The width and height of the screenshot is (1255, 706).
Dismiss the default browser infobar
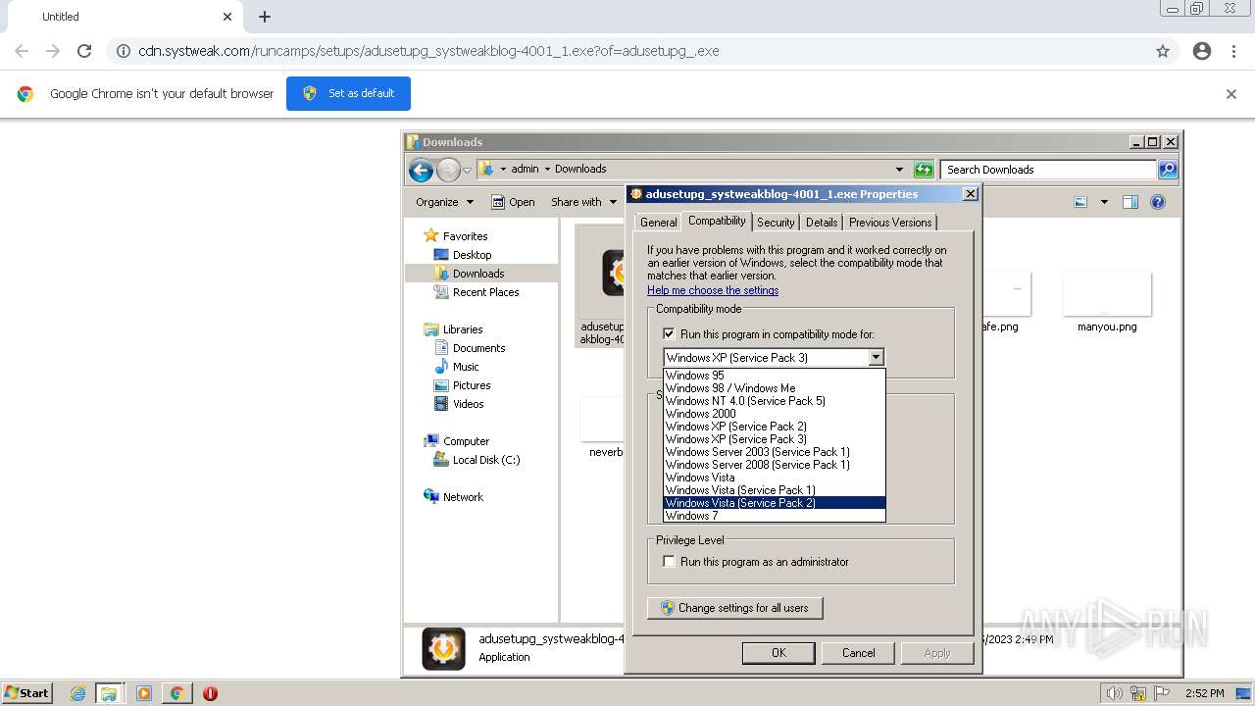point(1231,94)
